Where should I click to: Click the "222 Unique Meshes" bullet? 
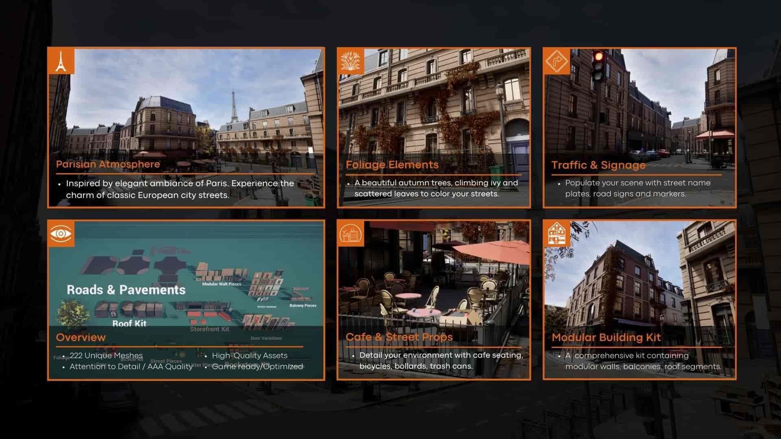pos(106,356)
